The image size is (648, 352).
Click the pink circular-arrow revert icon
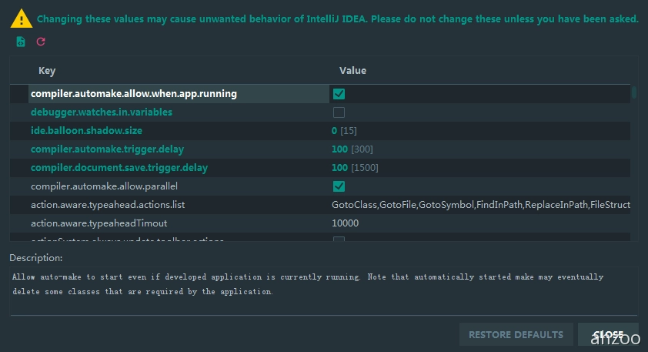(x=41, y=42)
